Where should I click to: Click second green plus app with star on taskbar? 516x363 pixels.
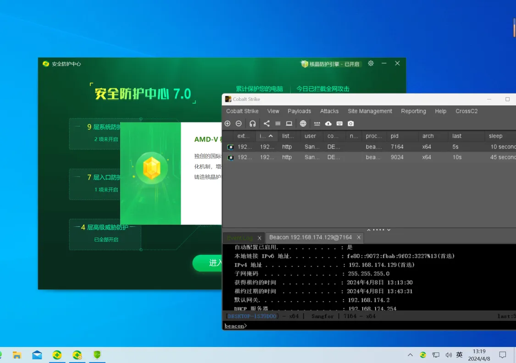tap(77, 355)
